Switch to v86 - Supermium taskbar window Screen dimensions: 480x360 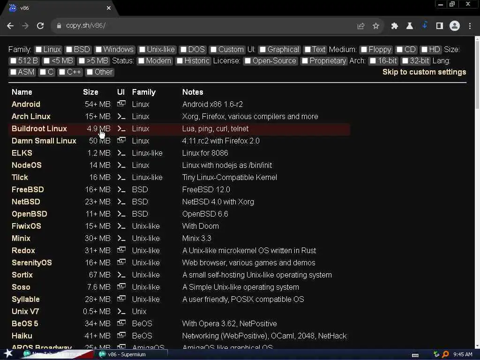[132, 354]
